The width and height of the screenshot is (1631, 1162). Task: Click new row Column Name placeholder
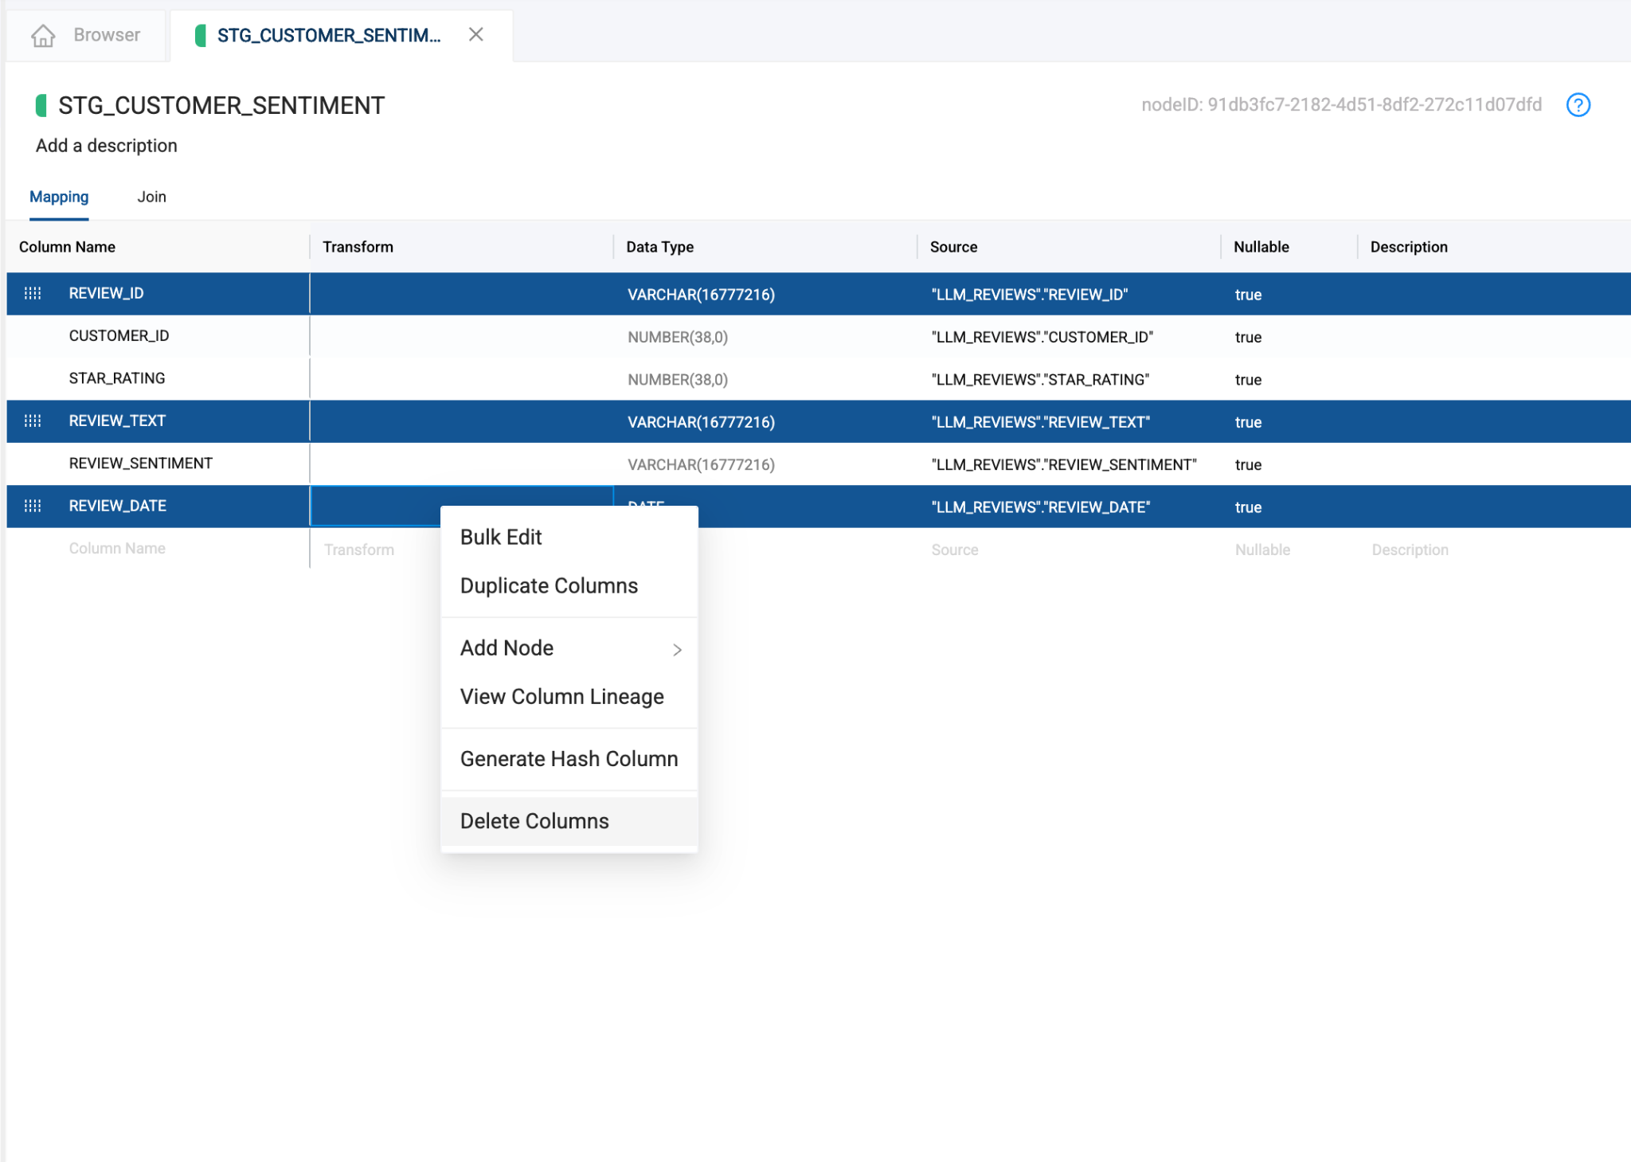[117, 549]
